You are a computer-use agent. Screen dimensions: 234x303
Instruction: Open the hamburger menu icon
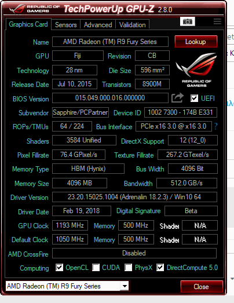[x=217, y=21]
